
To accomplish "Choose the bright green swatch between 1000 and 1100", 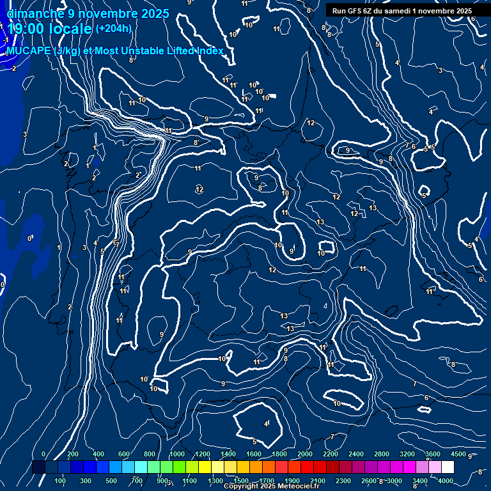I will [180, 467].
